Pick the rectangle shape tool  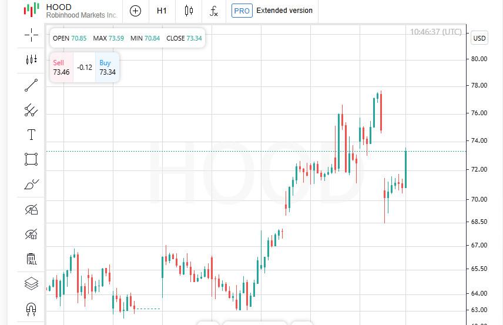click(31, 159)
